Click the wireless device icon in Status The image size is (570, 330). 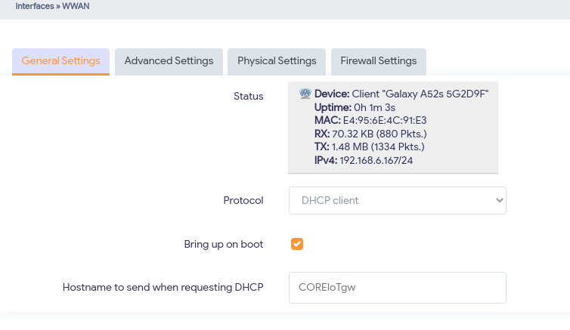[305, 94]
